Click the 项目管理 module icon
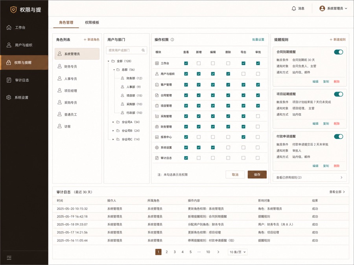Screen dimensions: 354x265 pyautogui.click(x=157, y=106)
